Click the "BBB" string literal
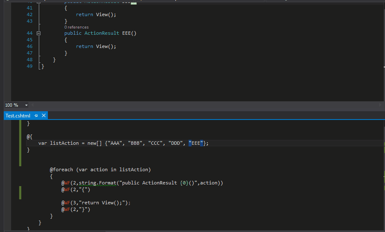 (135, 143)
